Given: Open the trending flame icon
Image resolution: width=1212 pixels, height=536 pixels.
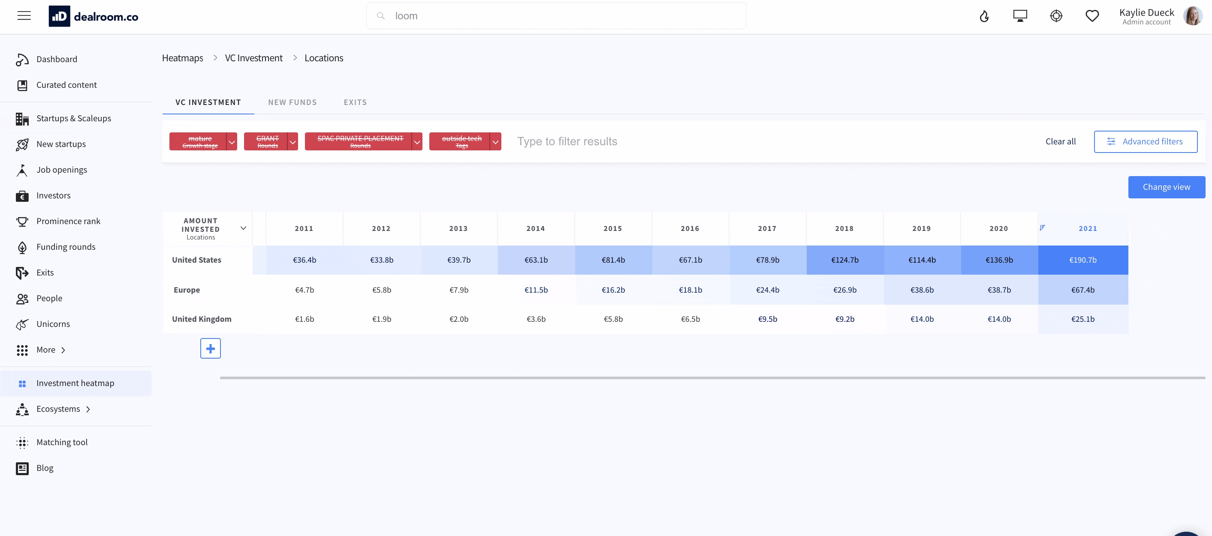Looking at the screenshot, I should (x=984, y=16).
